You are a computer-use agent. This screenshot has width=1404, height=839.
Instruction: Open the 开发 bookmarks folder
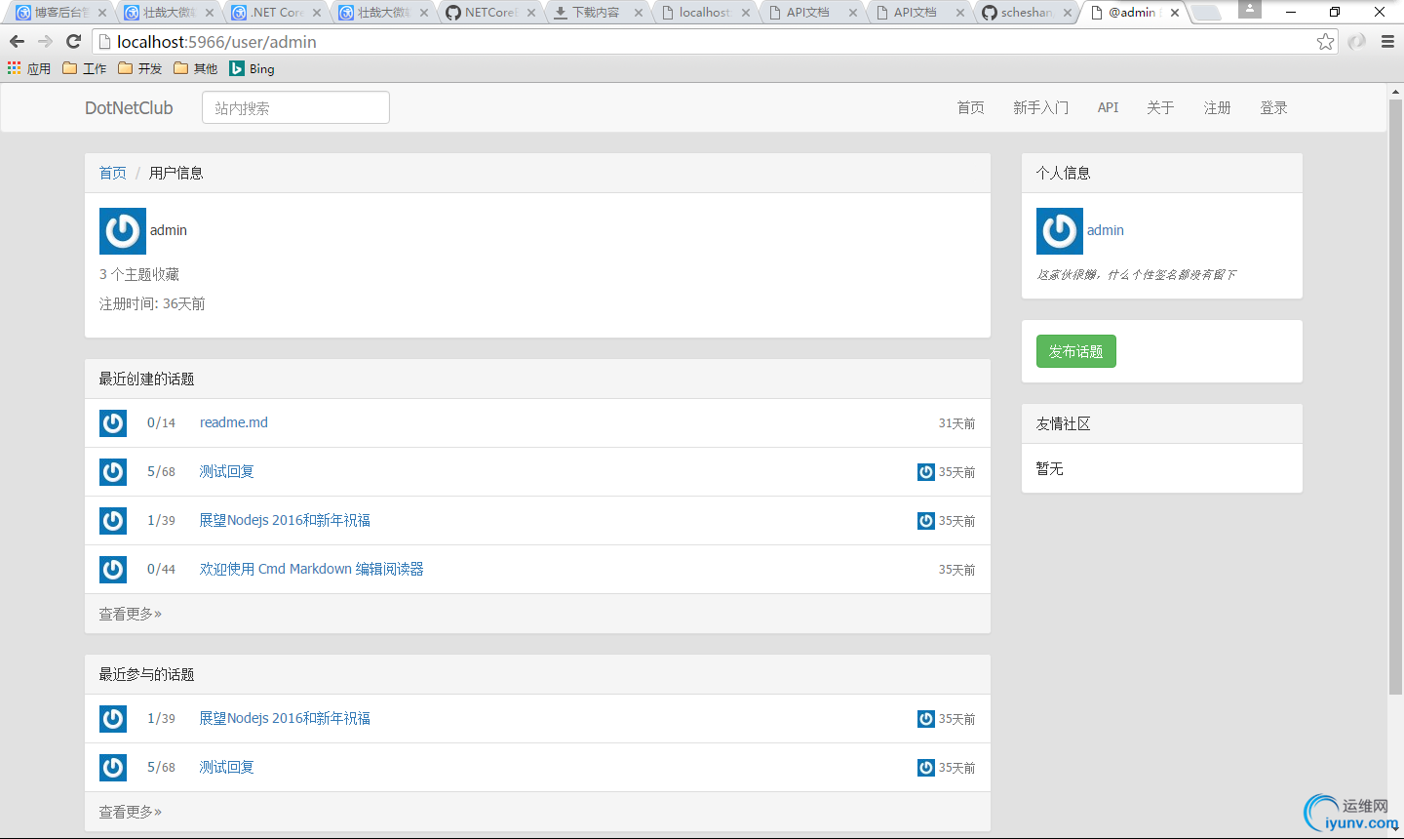[140, 68]
